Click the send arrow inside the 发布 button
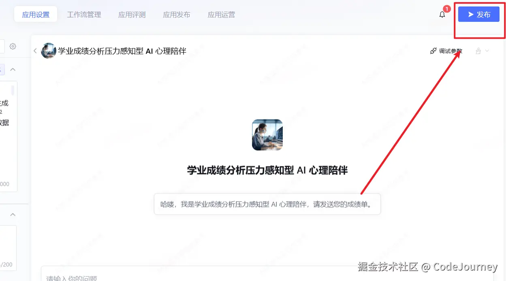506x281 pixels. tap(471, 14)
